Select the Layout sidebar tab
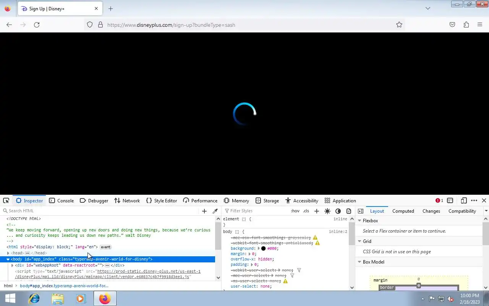 [377, 211]
